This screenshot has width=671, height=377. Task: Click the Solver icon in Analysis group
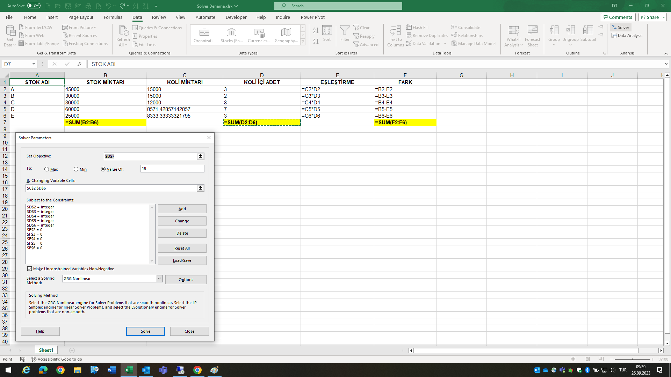click(620, 27)
